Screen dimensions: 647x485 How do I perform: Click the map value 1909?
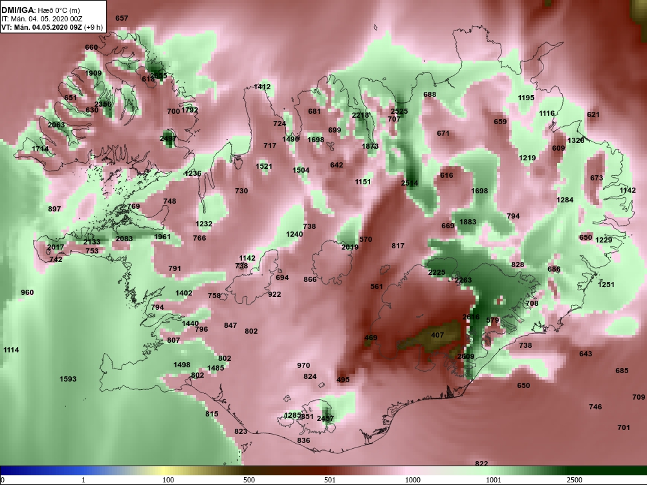(93, 73)
